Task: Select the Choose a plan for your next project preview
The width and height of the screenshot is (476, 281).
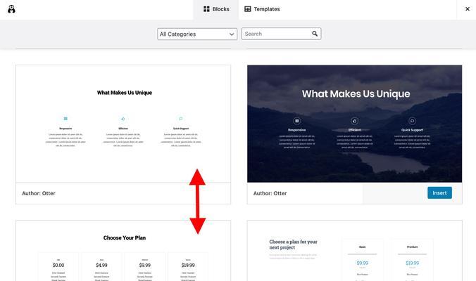Action: [355, 251]
